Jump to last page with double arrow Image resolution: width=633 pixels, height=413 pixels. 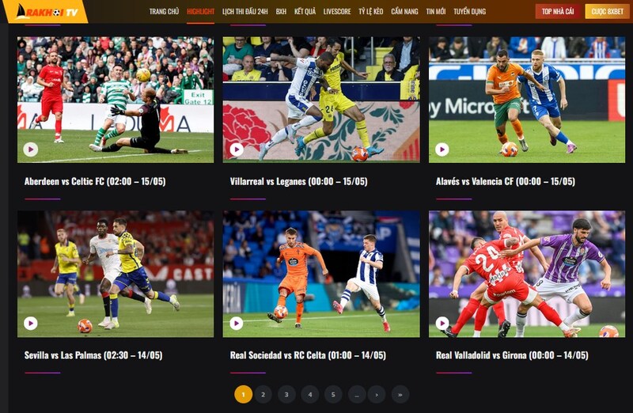400,395
